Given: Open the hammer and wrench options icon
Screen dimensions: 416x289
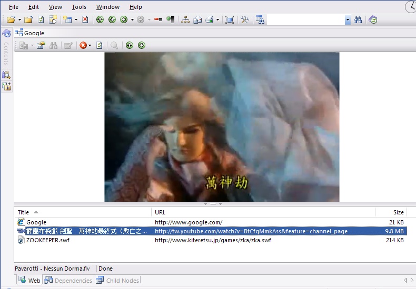Looking at the screenshot, I should click(x=245, y=19).
